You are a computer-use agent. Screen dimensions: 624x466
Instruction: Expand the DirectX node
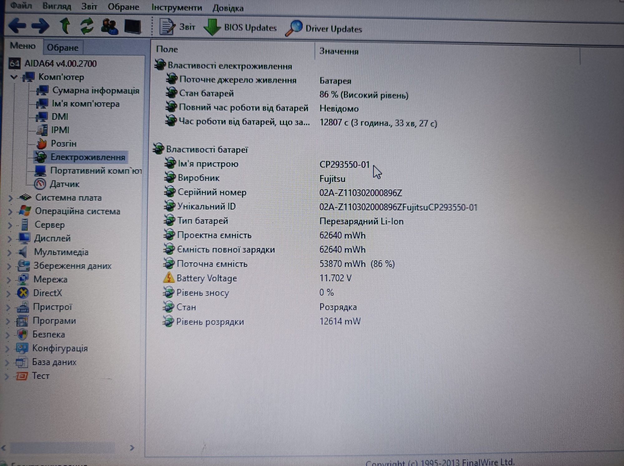point(8,293)
